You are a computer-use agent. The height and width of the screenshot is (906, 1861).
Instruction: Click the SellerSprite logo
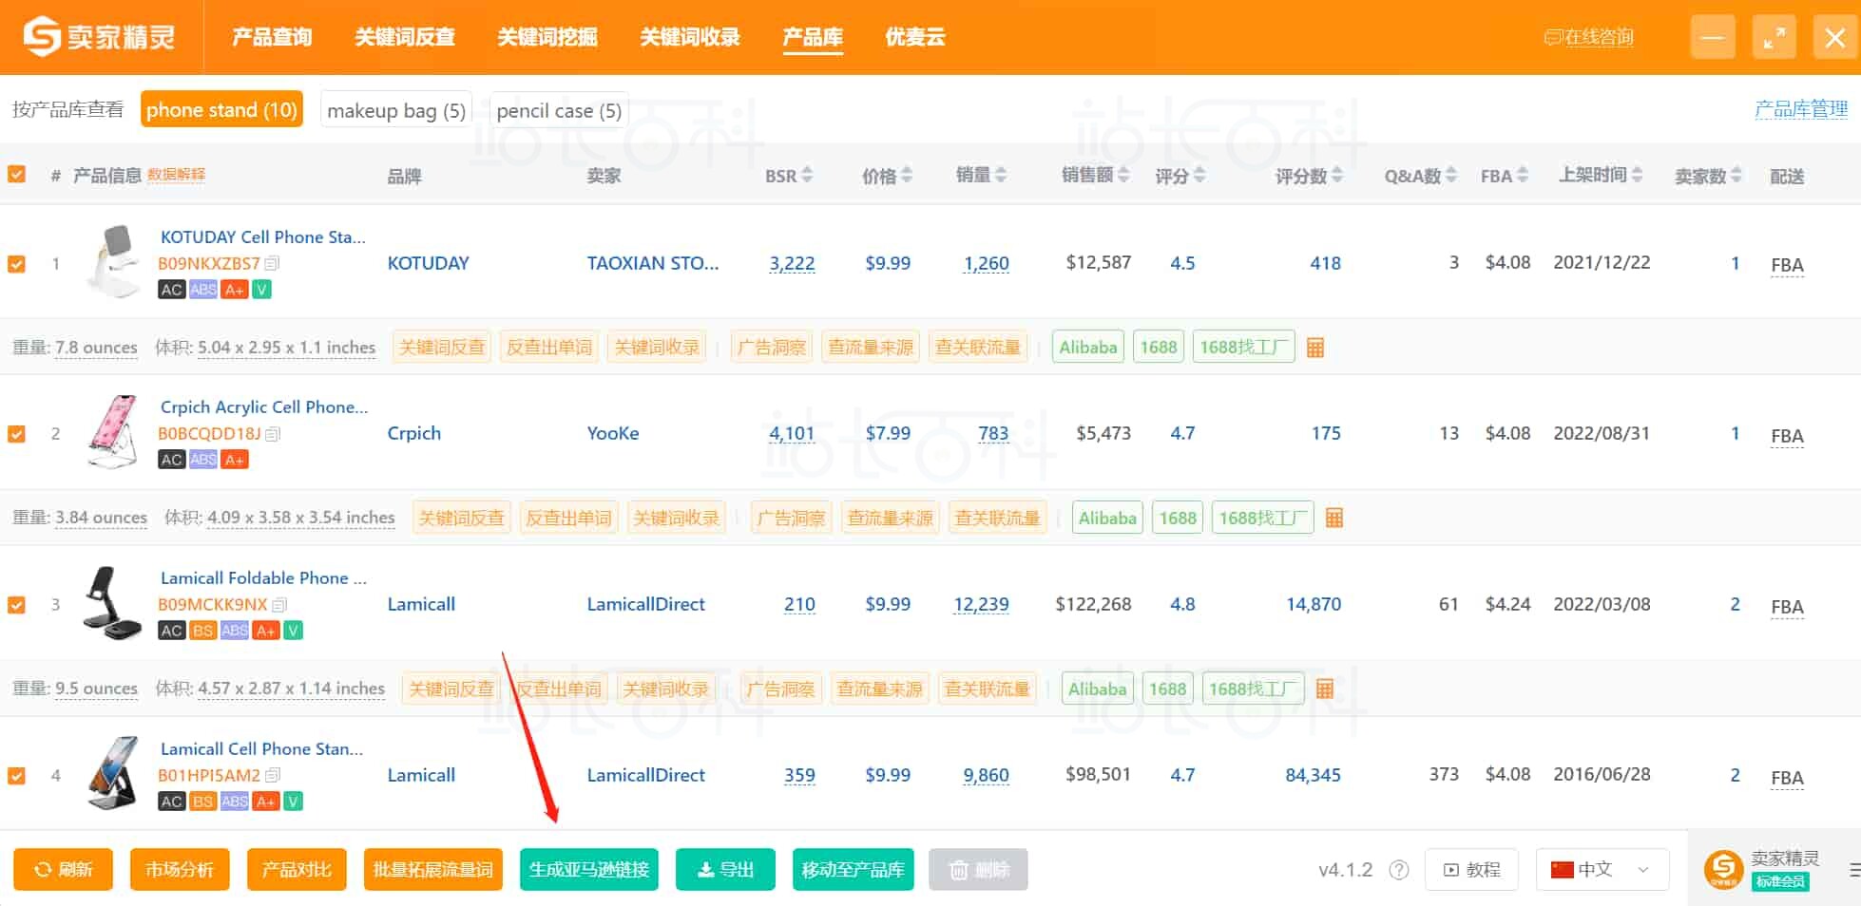(95, 37)
